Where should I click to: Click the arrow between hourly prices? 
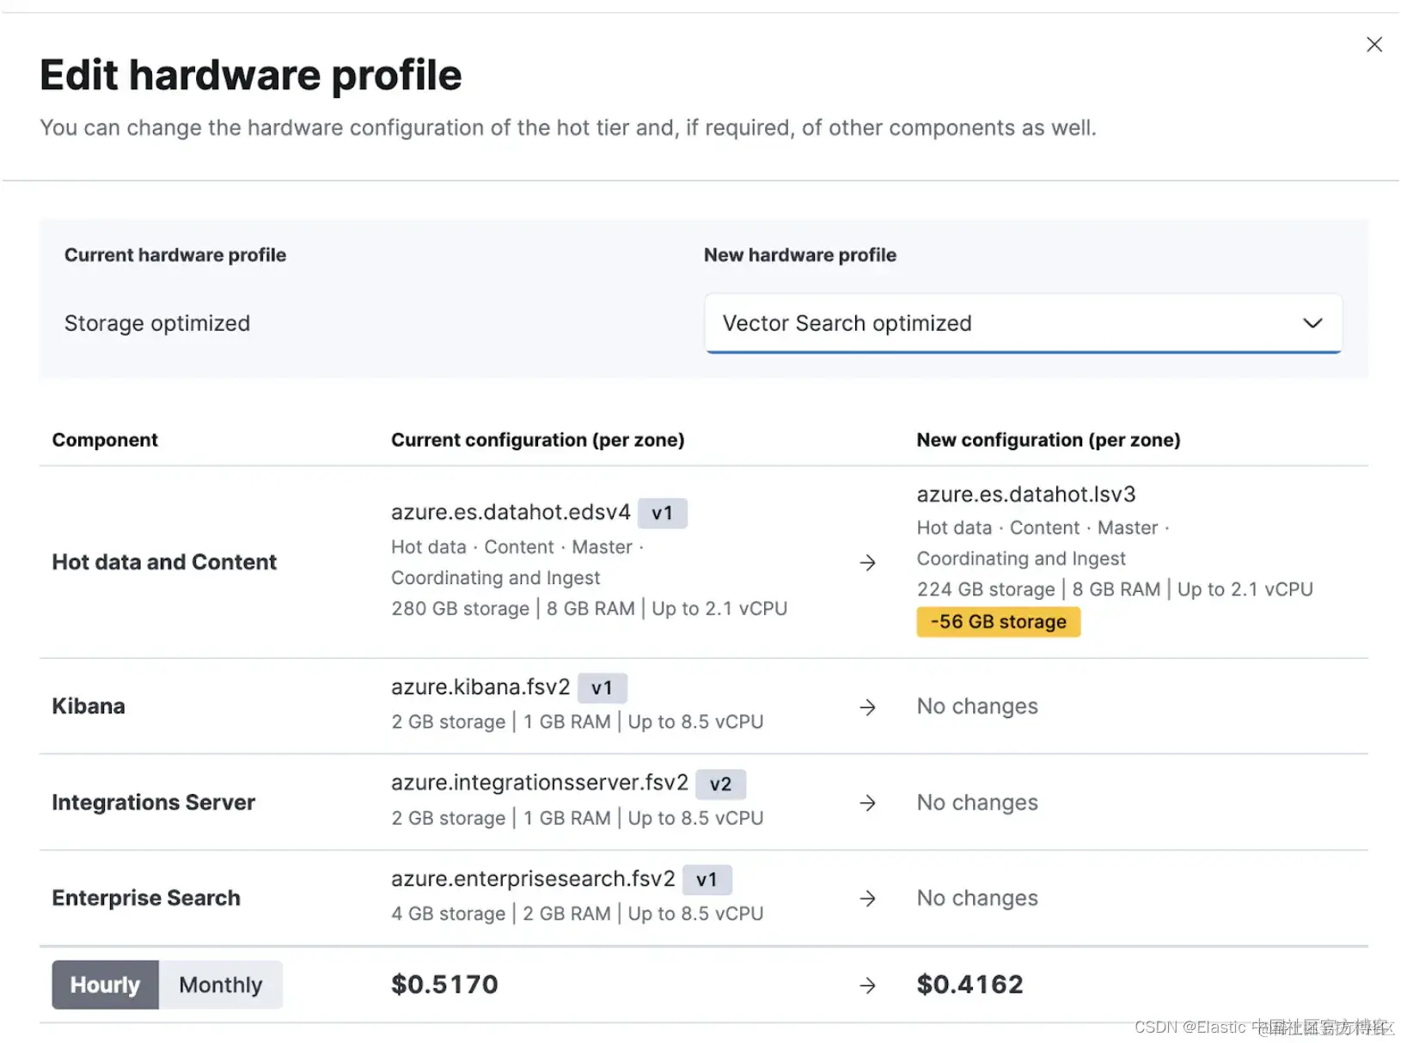[x=867, y=985]
